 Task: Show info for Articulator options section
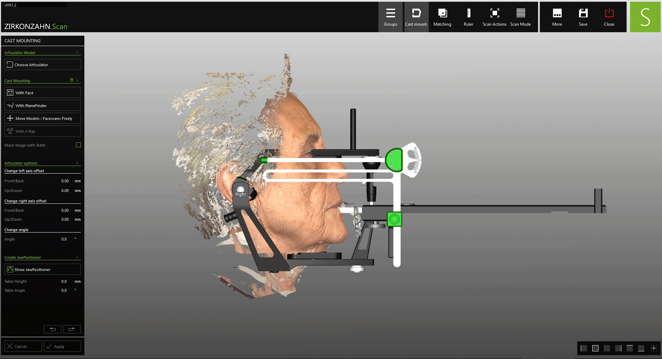pos(77,163)
